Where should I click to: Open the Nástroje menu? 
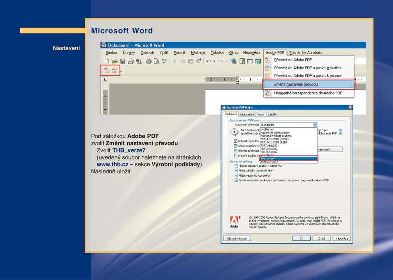(x=198, y=53)
